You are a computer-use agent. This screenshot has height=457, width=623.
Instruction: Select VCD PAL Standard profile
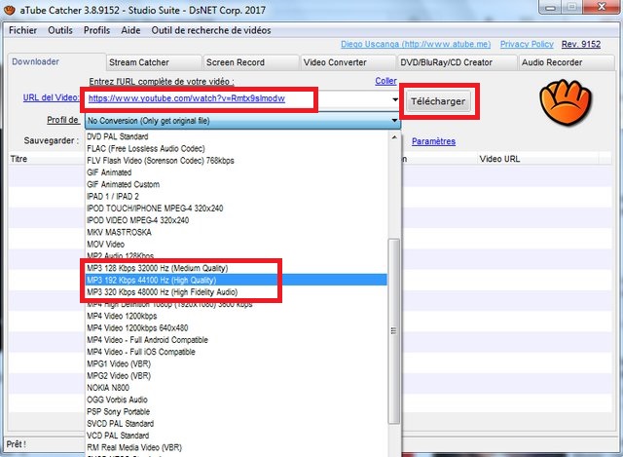pos(236,436)
